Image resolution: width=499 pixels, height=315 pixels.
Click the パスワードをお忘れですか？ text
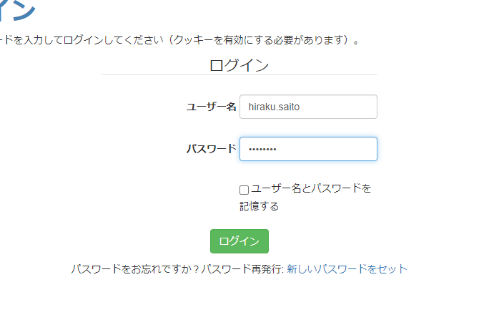coord(134,269)
